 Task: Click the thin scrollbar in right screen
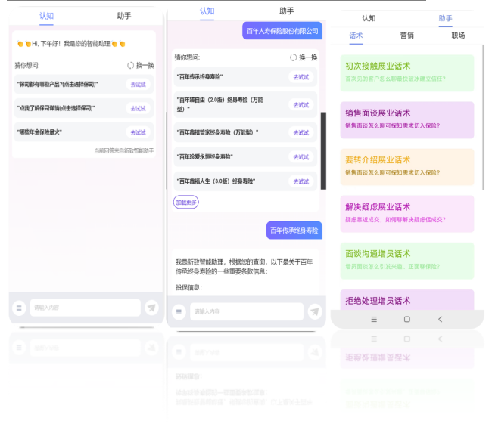483,117
